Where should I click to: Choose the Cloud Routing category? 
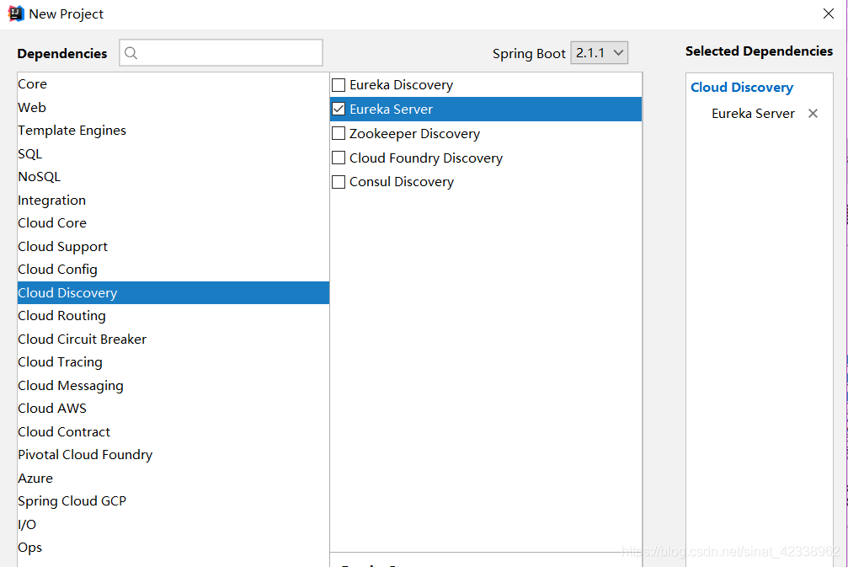[173, 315]
